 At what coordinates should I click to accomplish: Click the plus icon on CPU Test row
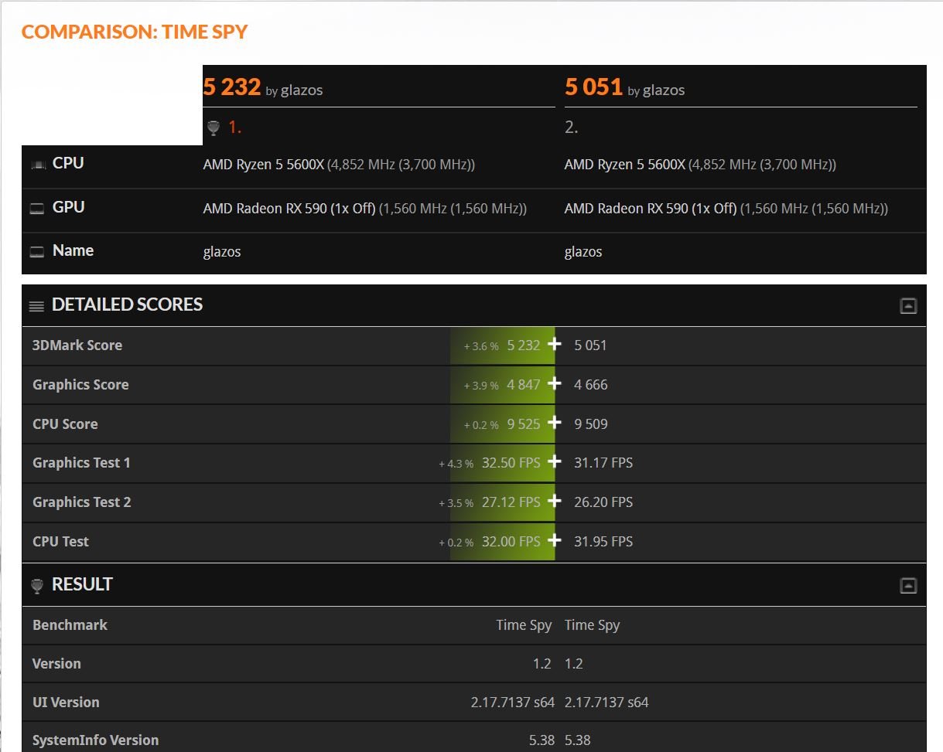click(554, 540)
